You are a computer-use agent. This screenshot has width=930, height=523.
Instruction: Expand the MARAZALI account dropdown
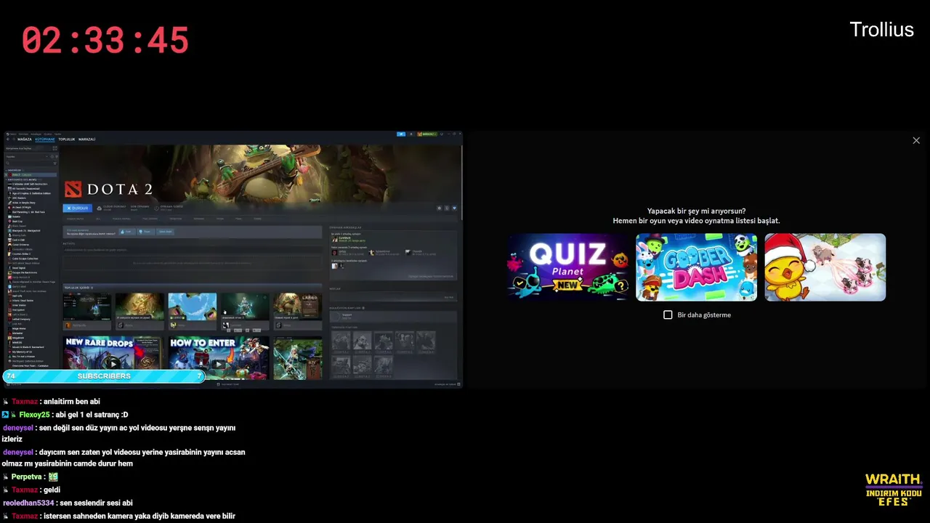(x=427, y=134)
